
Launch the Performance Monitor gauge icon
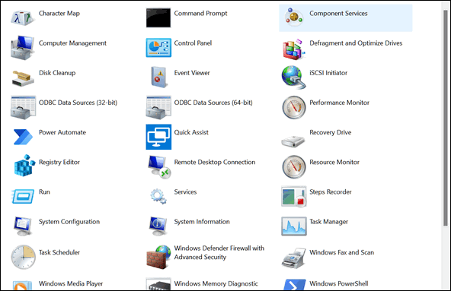tap(293, 107)
